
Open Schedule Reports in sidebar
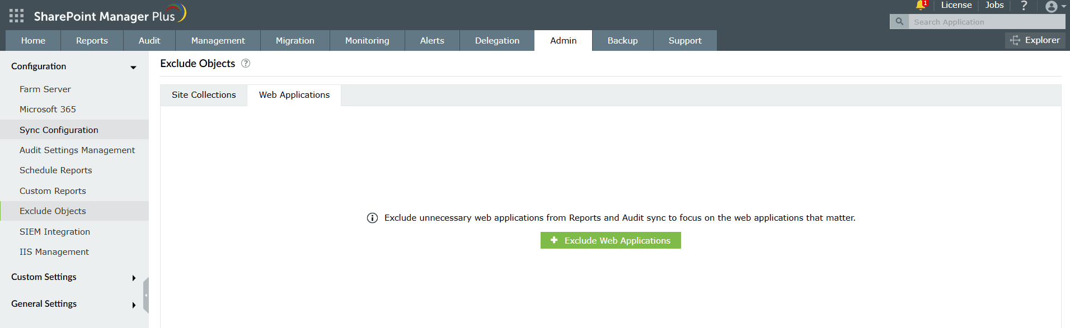tap(74, 170)
